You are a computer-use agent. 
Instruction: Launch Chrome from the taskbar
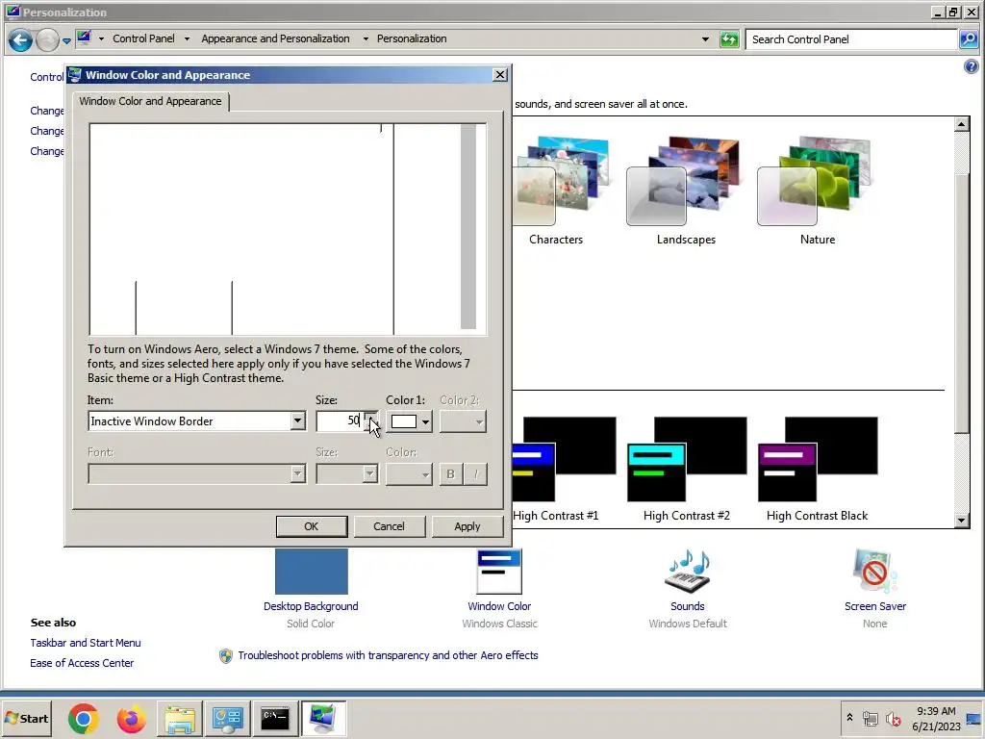point(83,718)
